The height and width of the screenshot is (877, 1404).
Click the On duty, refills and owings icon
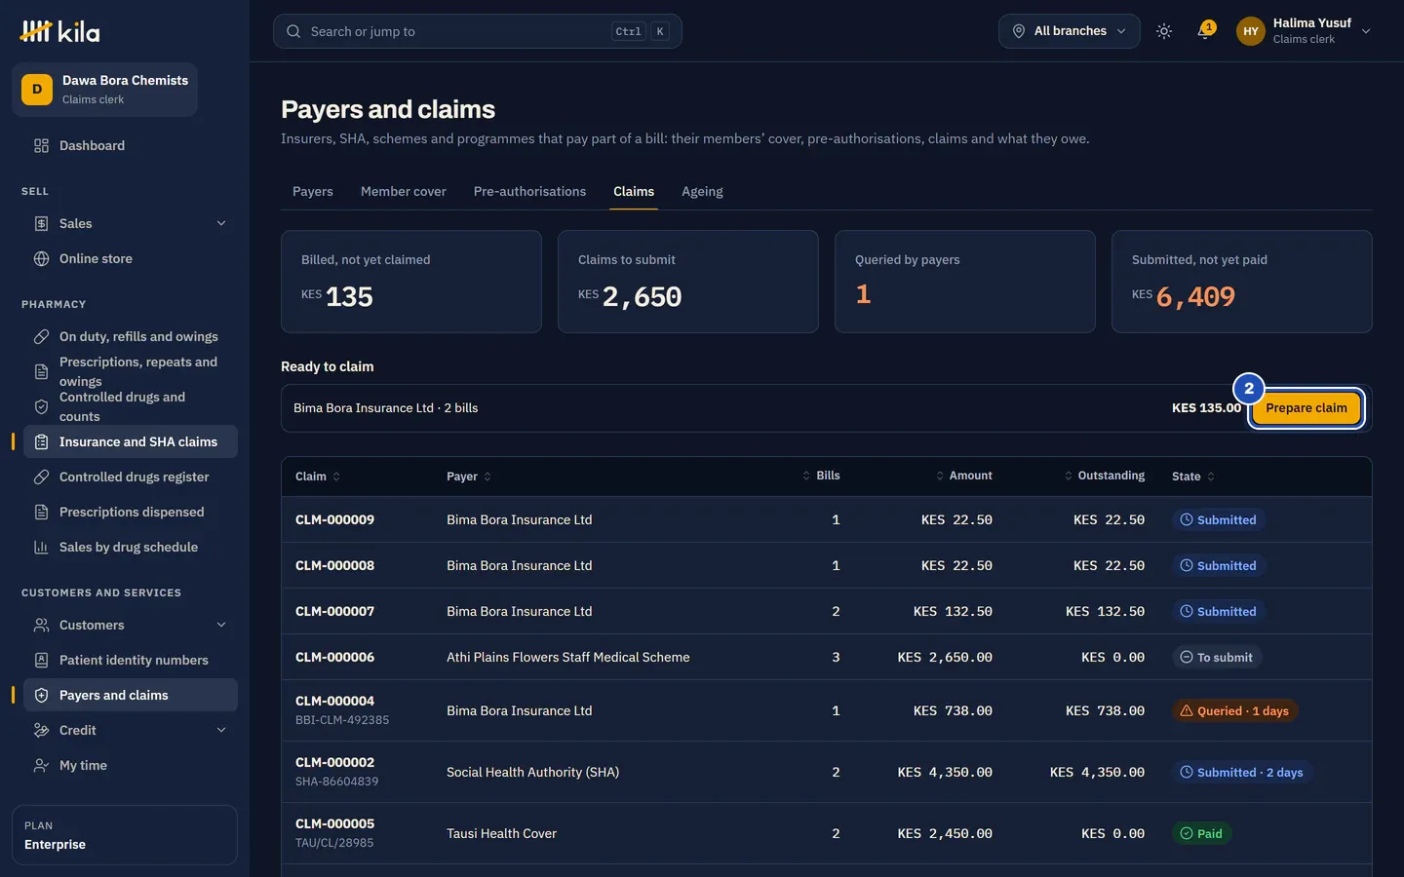[x=41, y=336]
